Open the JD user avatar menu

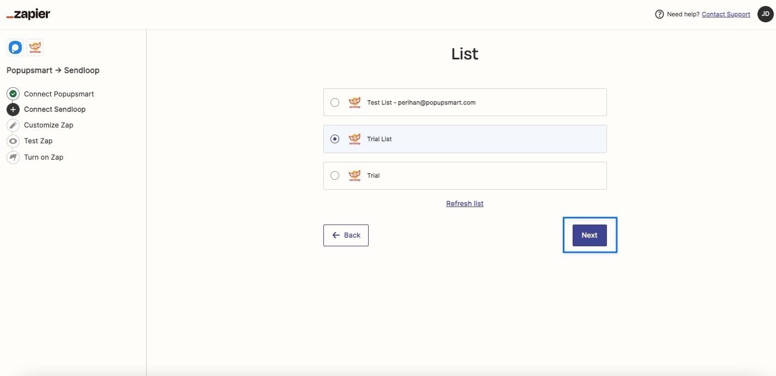[765, 14]
